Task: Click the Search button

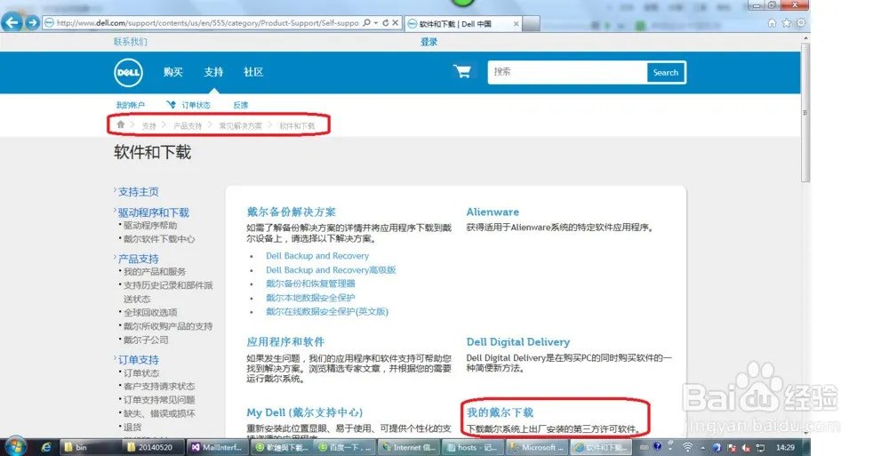Action: (x=666, y=73)
